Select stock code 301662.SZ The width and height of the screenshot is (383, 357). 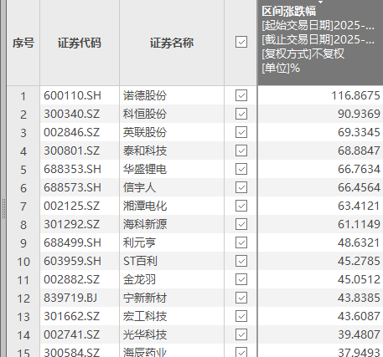(72, 317)
